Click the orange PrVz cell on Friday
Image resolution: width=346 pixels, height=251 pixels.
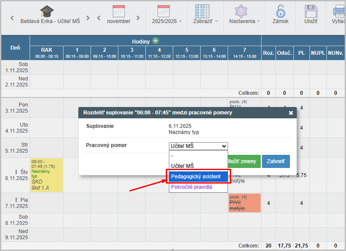pos(244,203)
